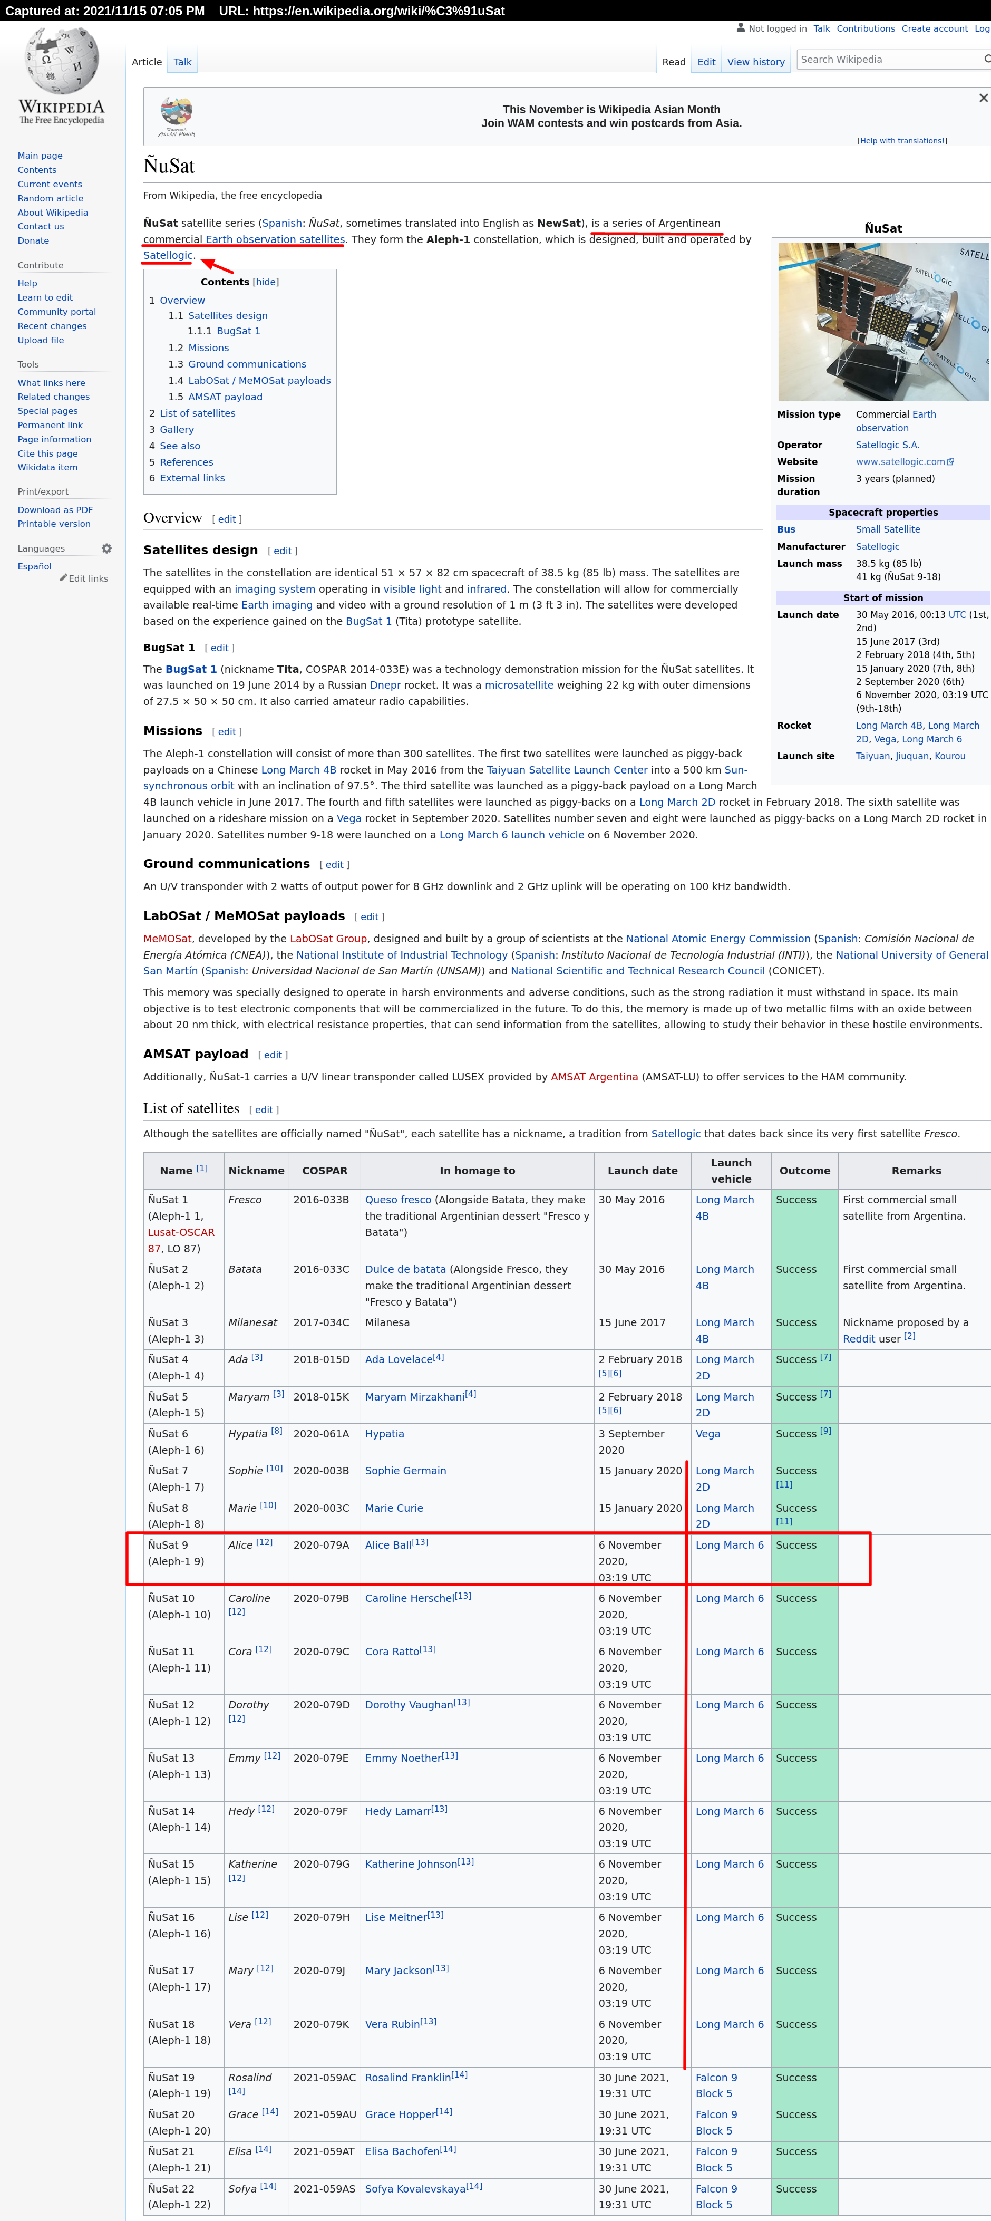Open Cite this page tool
The width and height of the screenshot is (991, 2221).
(47, 453)
